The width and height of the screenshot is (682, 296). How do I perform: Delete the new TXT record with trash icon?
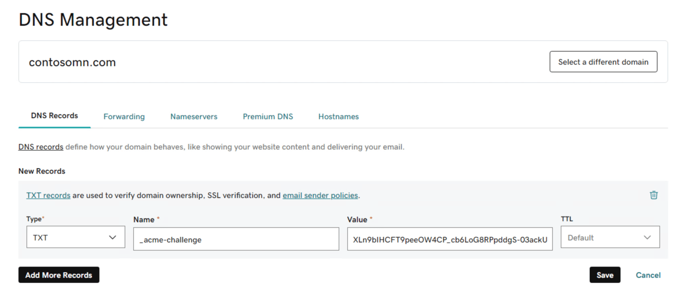654,195
